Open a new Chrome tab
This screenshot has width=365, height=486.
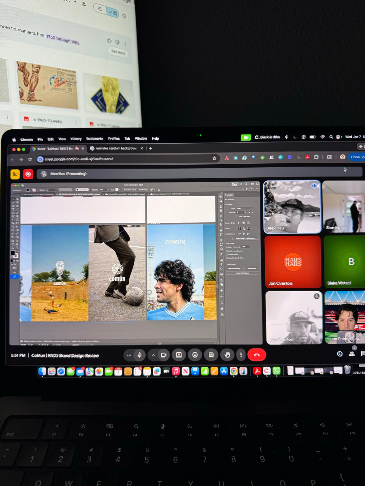click(x=151, y=149)
